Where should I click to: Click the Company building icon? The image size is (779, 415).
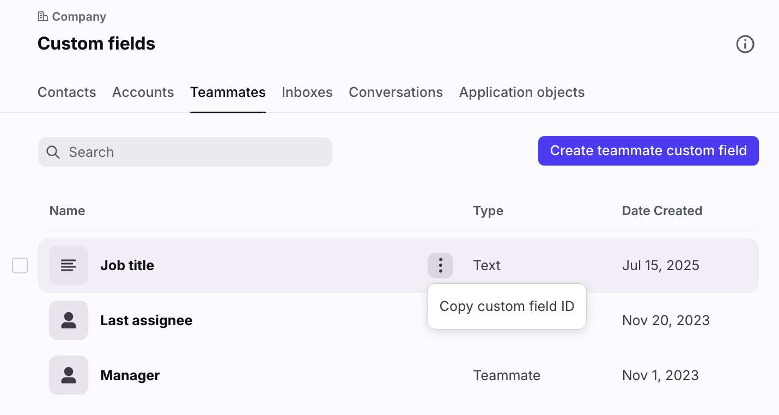coord(43,17)
